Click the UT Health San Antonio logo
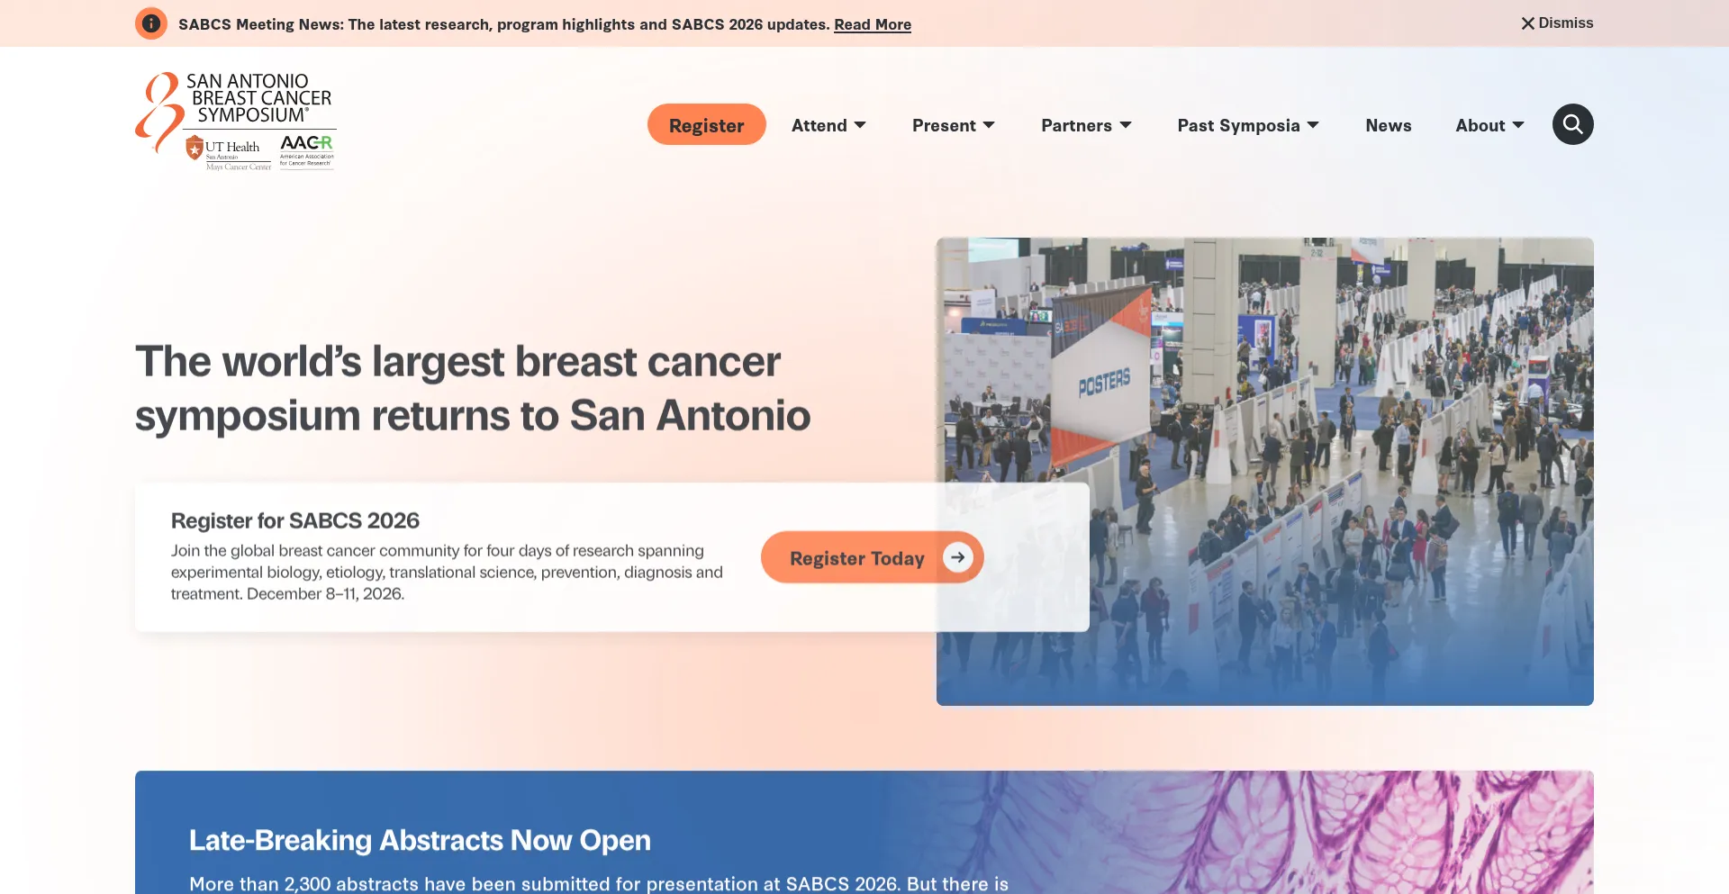The image size is (1729, 894). 227,151
